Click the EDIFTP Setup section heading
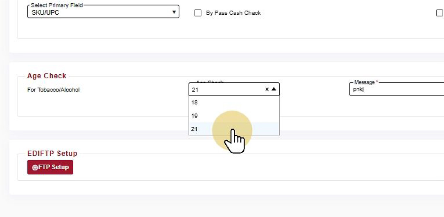Screen dimensions: 444x217 click(52, 153)
